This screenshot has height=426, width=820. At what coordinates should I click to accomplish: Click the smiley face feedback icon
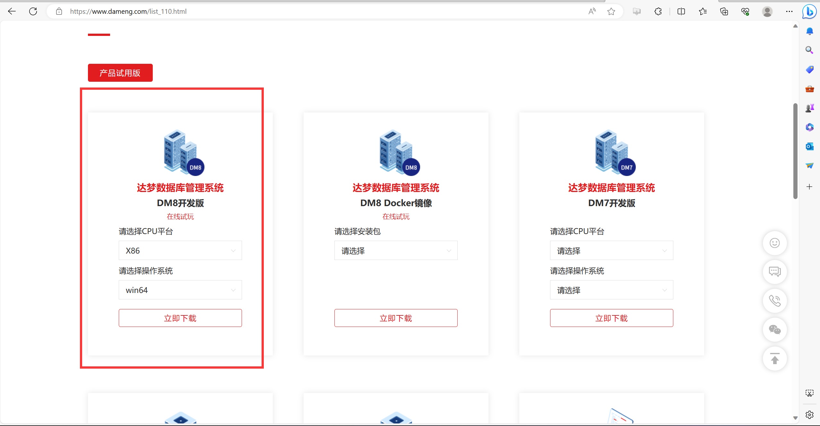[774, 243]
